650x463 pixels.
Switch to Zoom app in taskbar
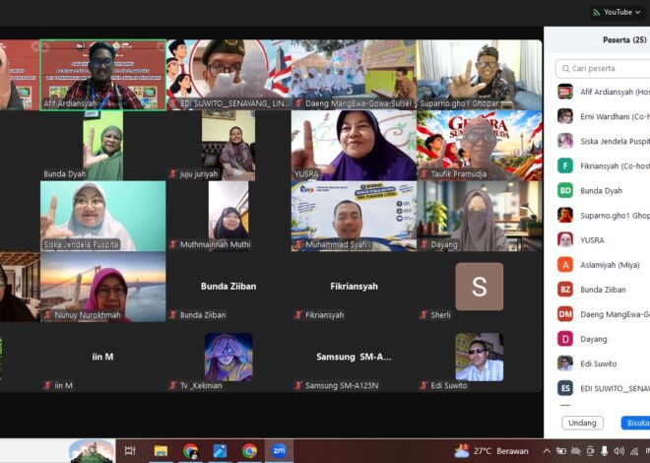point(279,450)
